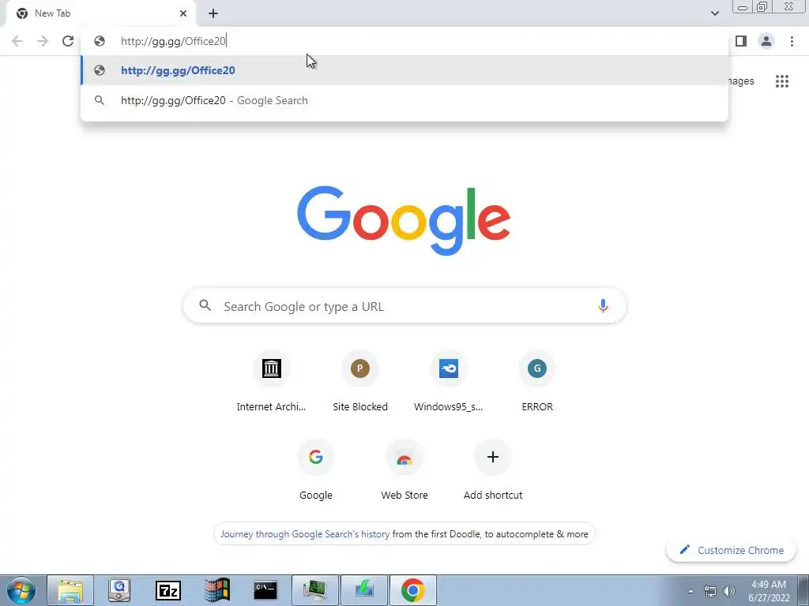The image size is (809, 606).
Task: Click the Chrome taskbar icon
Action: pyautogui.click(x=412, y=590)
